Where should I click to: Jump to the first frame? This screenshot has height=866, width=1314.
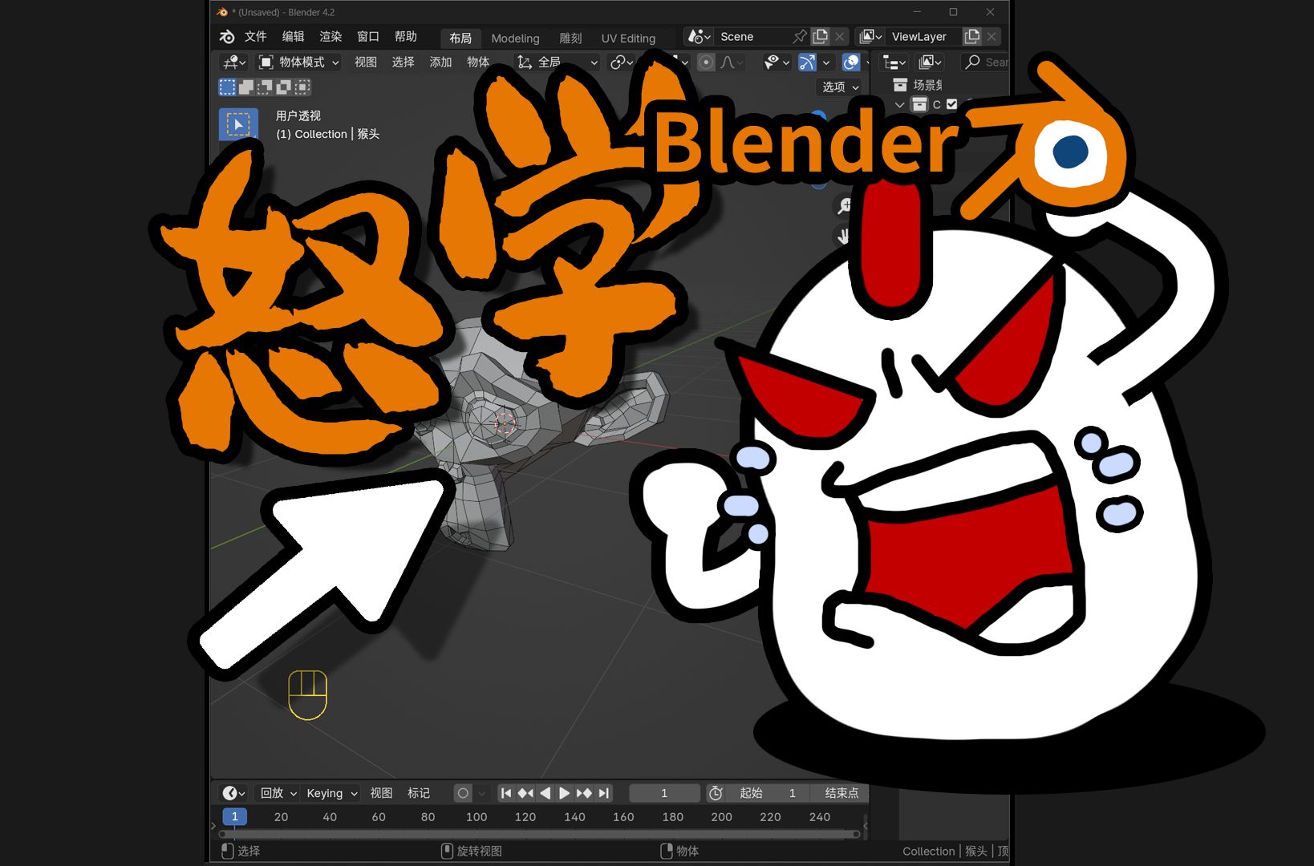506,793
